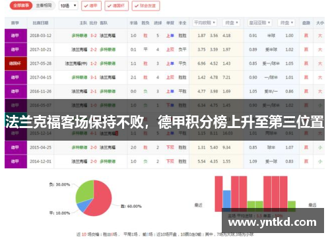Click the odds value 6.96

tap(201, 63)
